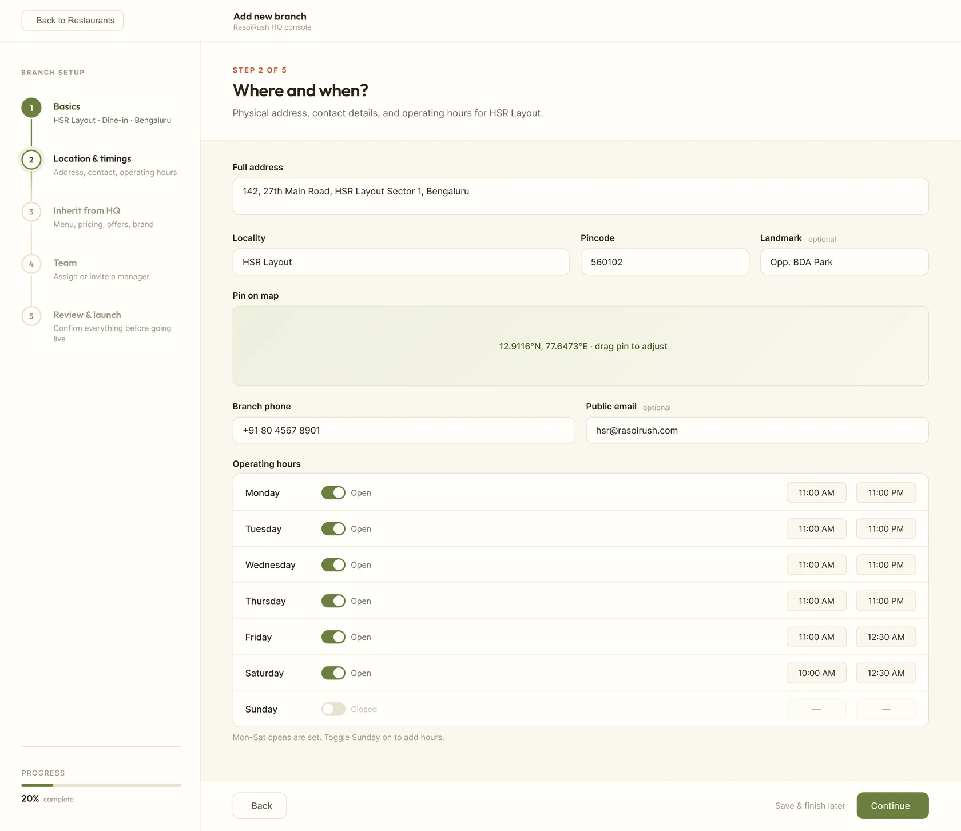Screen dimensions: 961x831
Task: Click Save & finish later link
Action: [x=810, y=805]
